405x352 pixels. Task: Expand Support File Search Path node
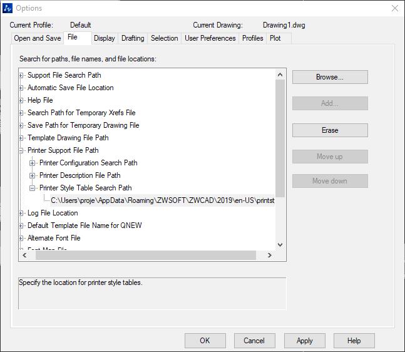(x=21, y=75)
